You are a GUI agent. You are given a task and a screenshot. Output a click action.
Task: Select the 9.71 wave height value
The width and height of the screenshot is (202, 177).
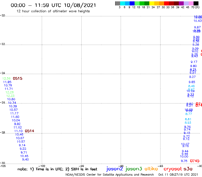coord(24,152)
